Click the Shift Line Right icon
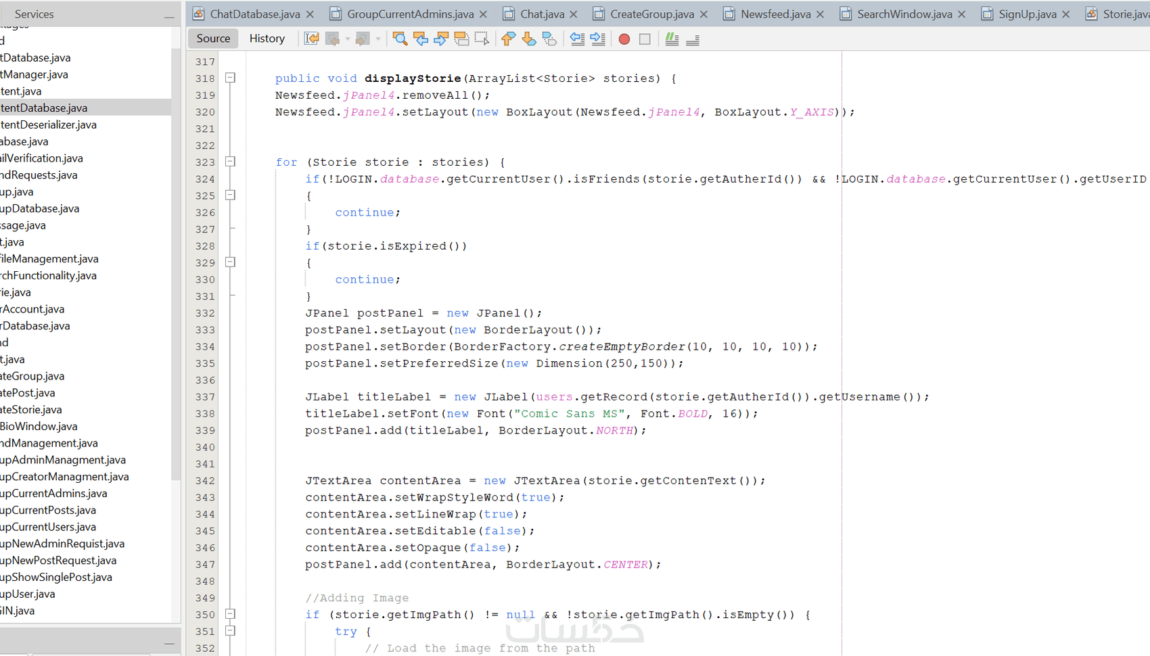Viewport: 1150px width, 656px height. click(x=597, y=39)
